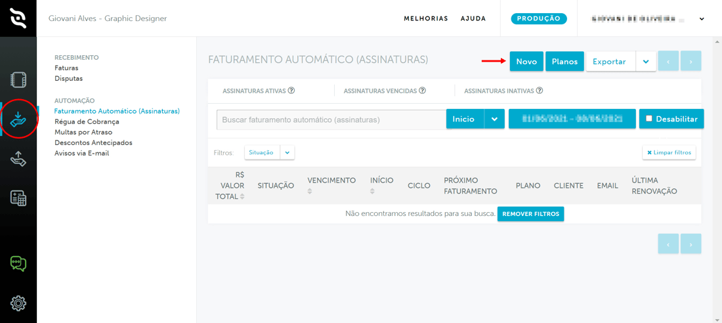Viewport: 722px width, 323px height.
Task: Click help icon beside Assinaturas Vencidas
Action: point(423,91)
